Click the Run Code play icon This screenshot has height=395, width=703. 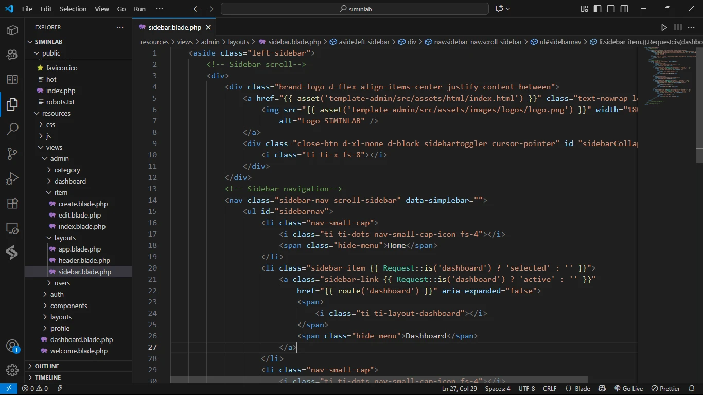[x=664, y=27]
